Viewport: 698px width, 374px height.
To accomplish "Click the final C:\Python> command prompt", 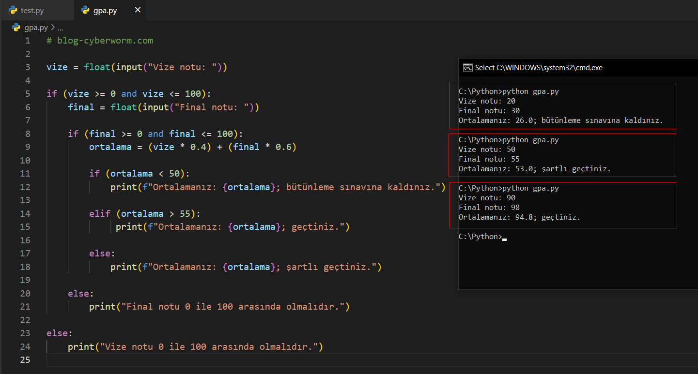I will [x=481, y=237].
